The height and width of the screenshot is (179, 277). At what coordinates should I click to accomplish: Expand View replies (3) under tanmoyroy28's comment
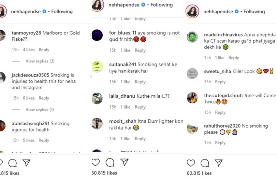40,61
